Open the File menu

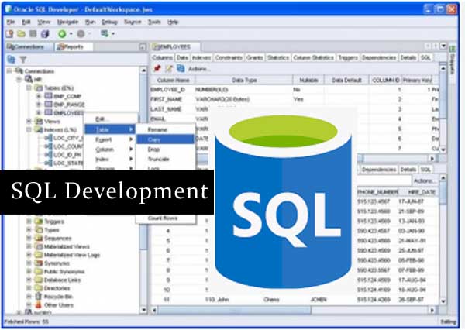[11, 22]
